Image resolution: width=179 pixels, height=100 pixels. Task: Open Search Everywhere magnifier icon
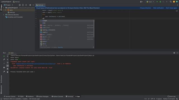click(171, 2)
